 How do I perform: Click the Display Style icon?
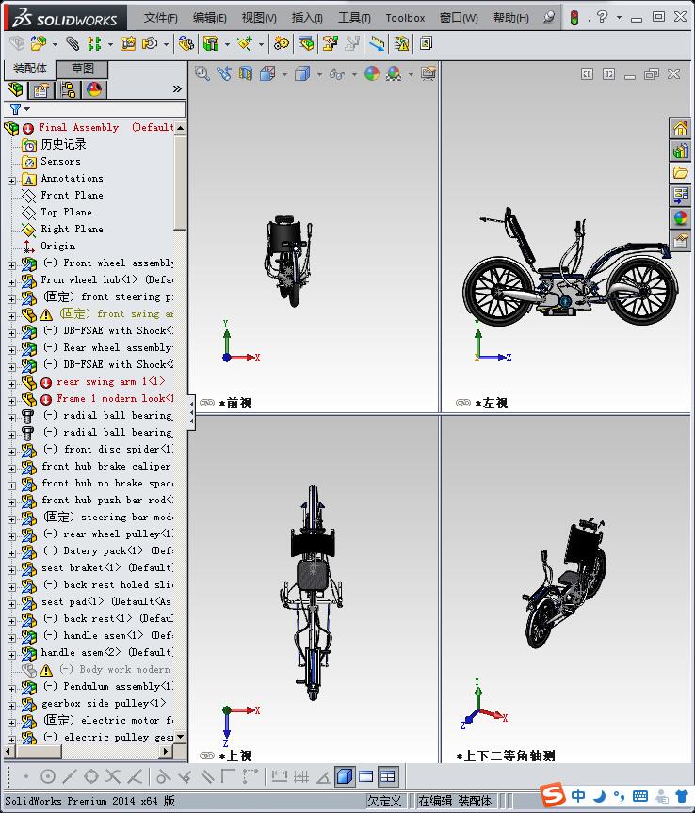pos(302,73)
